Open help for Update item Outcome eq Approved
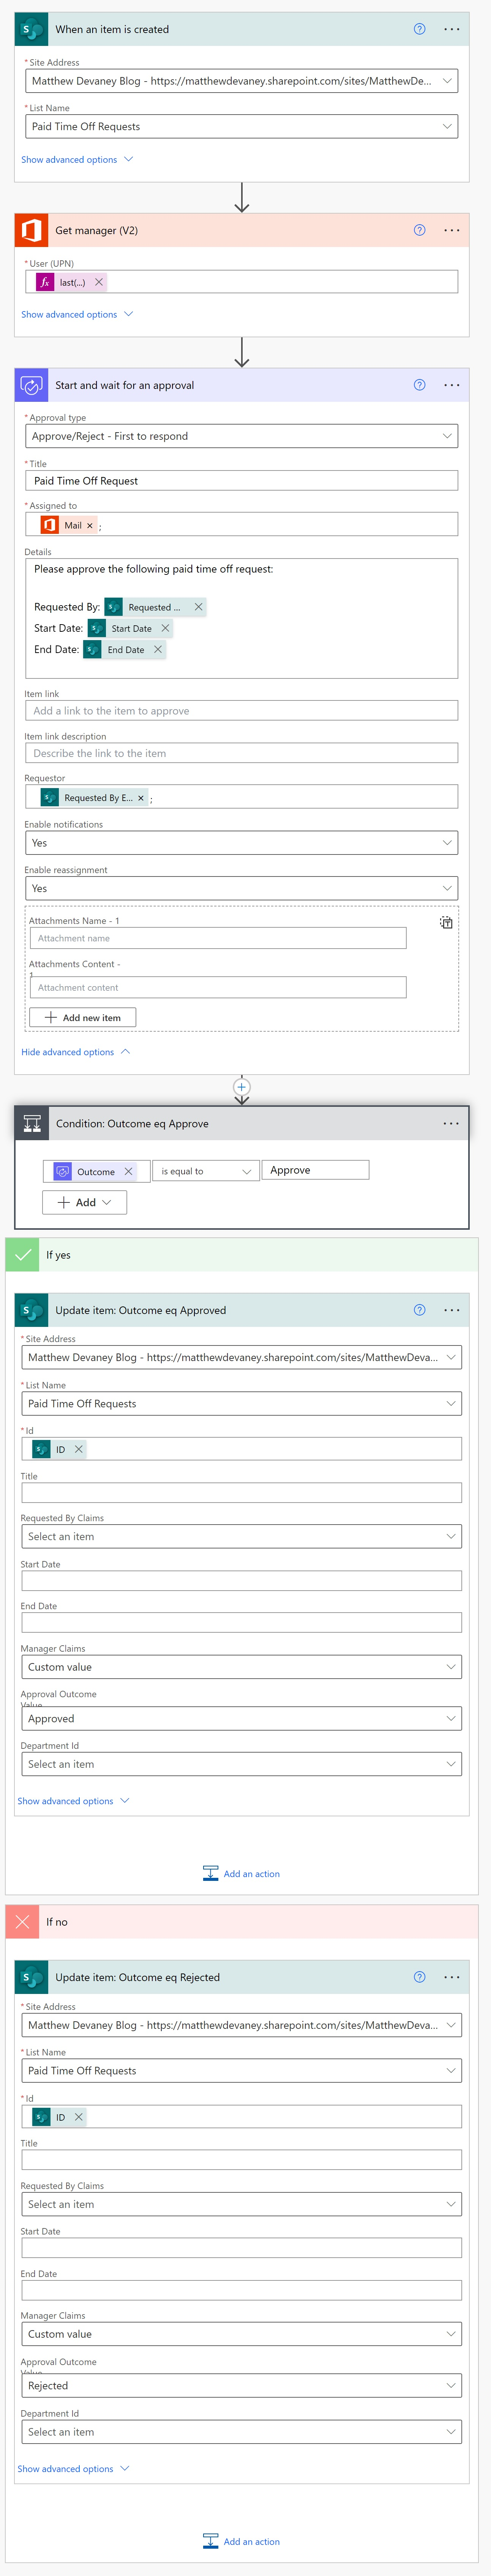491x2576 pixels. click(x=419, y=1310)
